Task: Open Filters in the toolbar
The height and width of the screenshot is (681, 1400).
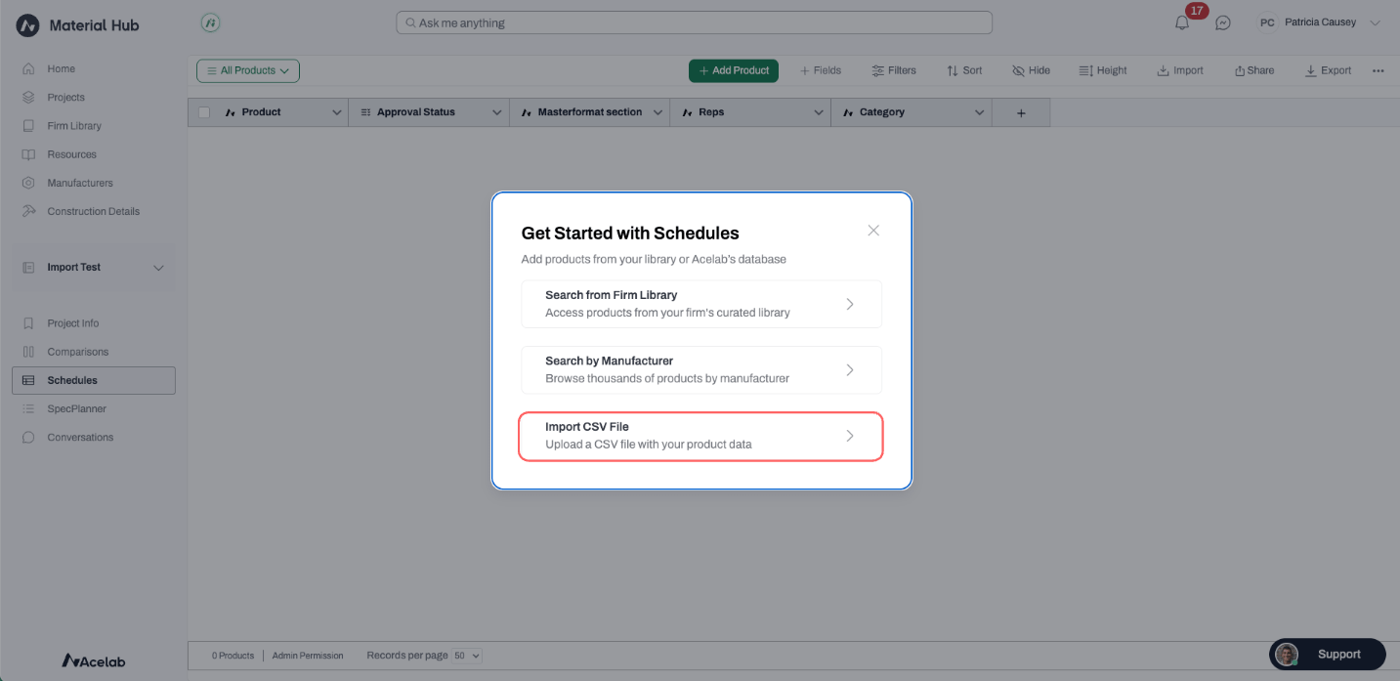Action: (894, 70)
